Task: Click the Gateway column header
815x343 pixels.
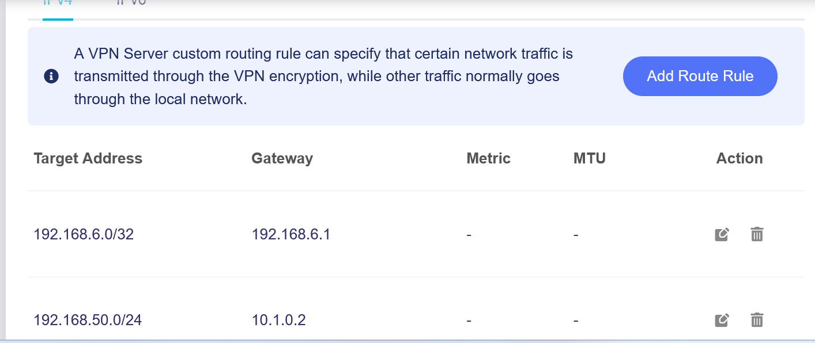Action: tap(282, 158)
